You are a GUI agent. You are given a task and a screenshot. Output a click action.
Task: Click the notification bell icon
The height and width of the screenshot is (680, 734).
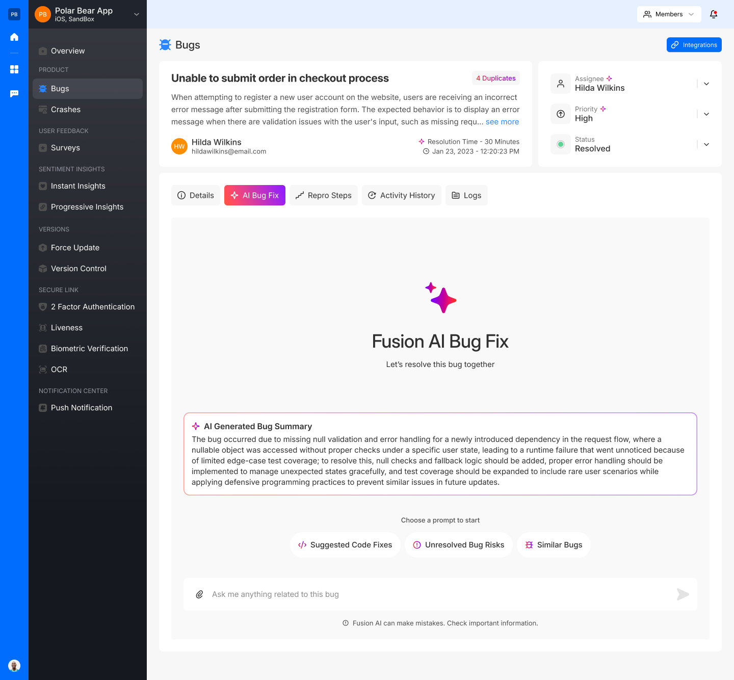coord(714,14)
